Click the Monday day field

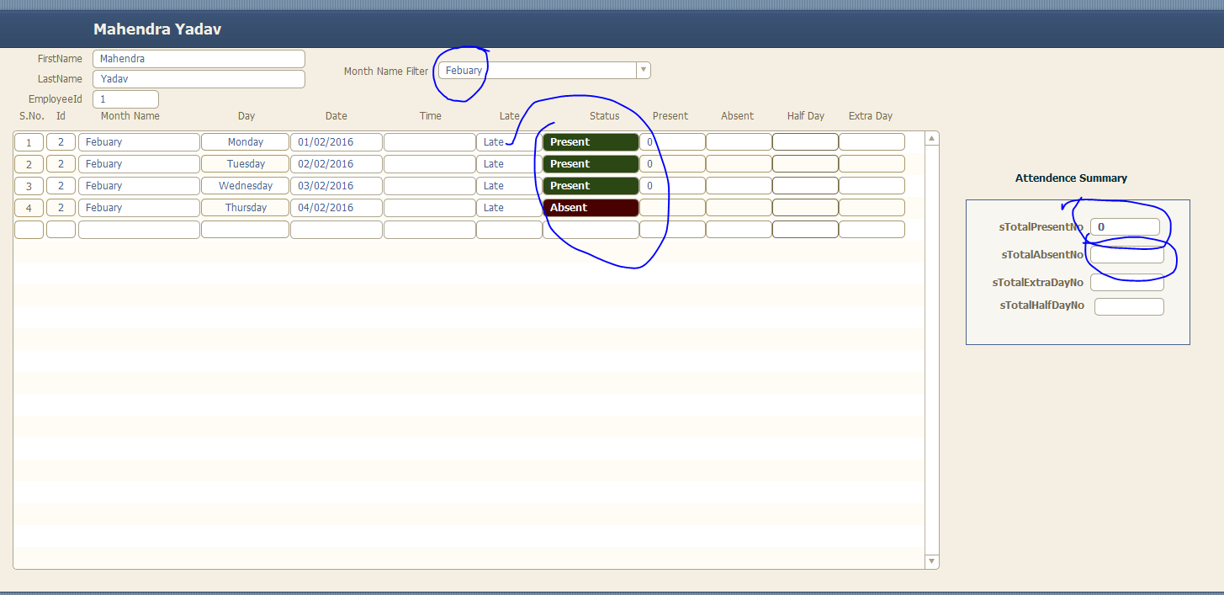[245, 142]
